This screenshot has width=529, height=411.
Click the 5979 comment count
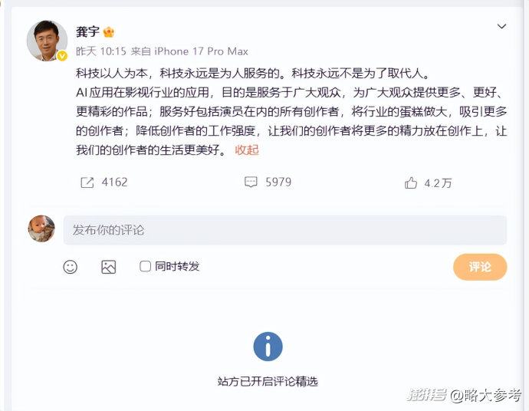coord(278,182)
